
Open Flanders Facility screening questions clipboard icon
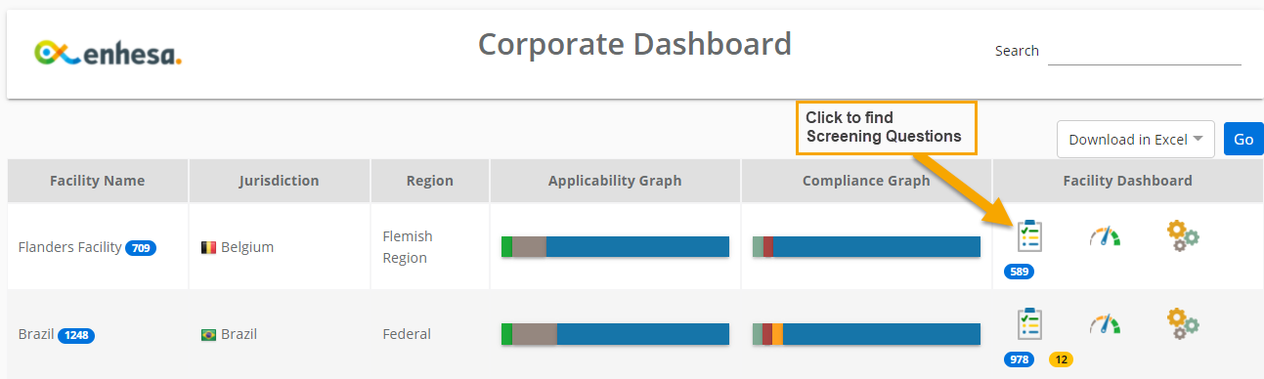(1029, 235)
